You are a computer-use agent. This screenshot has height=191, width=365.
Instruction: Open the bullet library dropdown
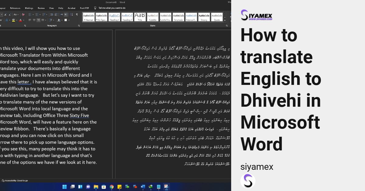click(33, 14)
